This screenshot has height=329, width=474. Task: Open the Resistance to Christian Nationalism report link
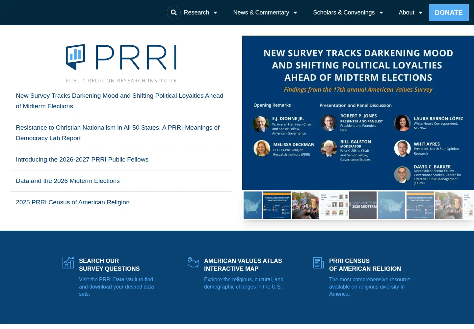pyautogui.click(x=118, y=133)
